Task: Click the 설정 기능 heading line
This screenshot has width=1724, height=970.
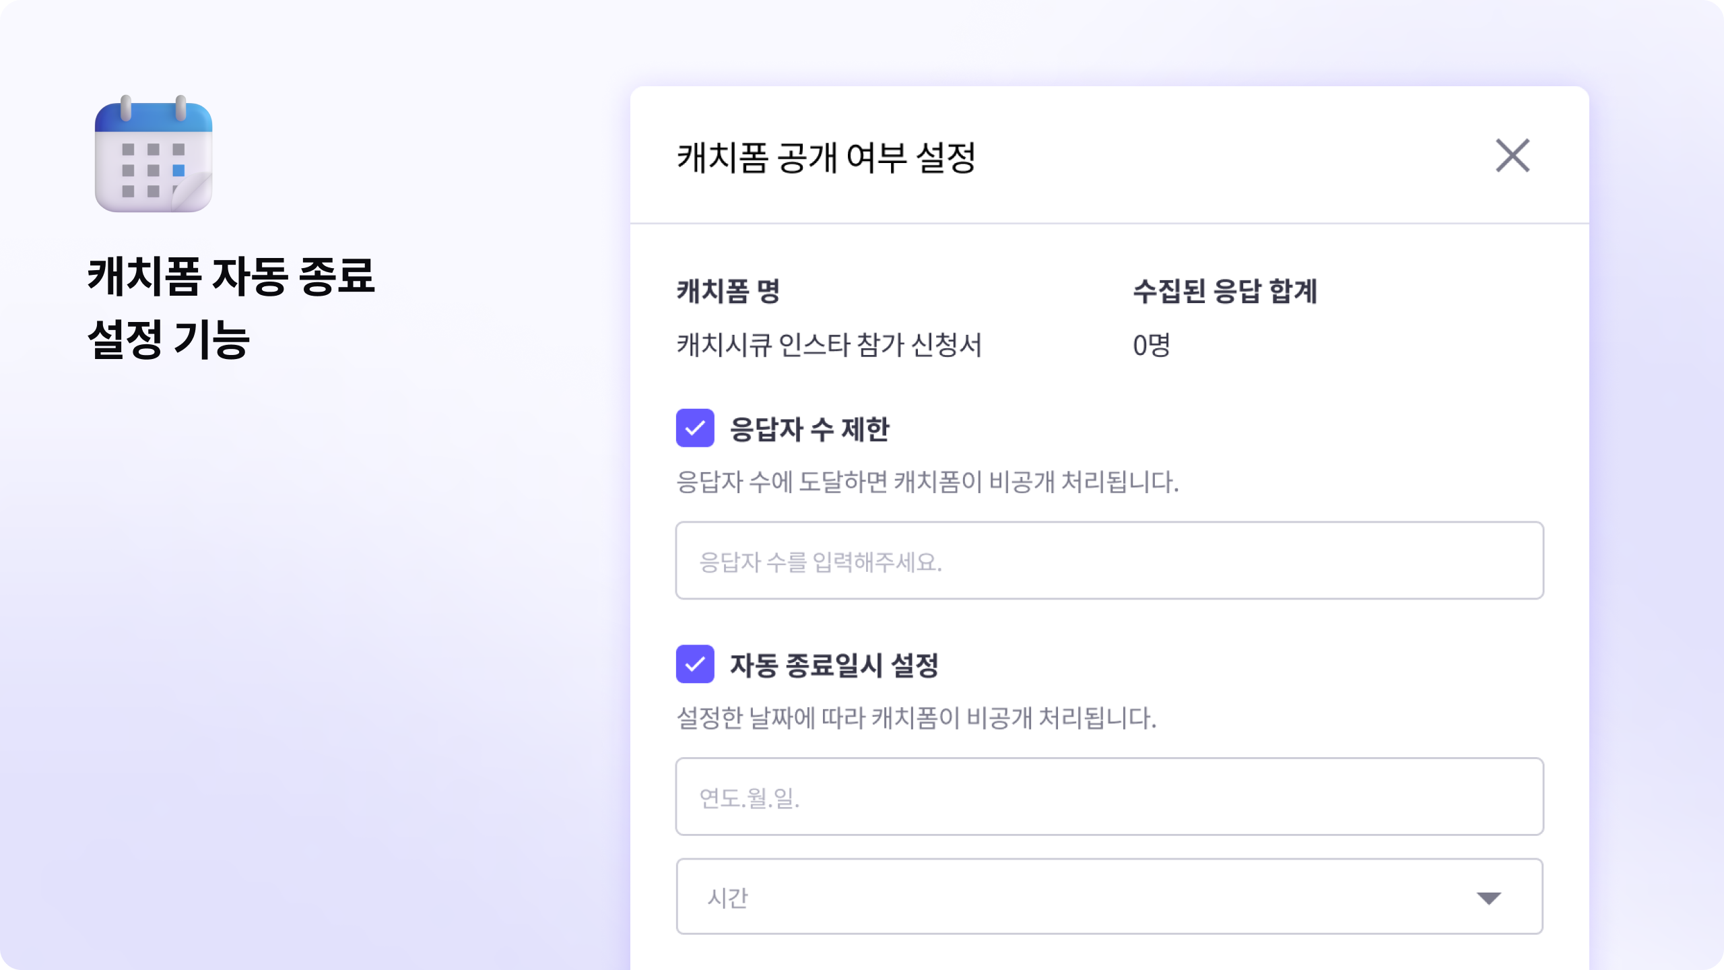Action: tap(169, 339)
